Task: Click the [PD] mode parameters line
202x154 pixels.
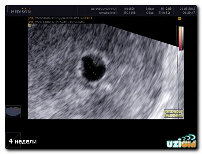Action: 57,22
